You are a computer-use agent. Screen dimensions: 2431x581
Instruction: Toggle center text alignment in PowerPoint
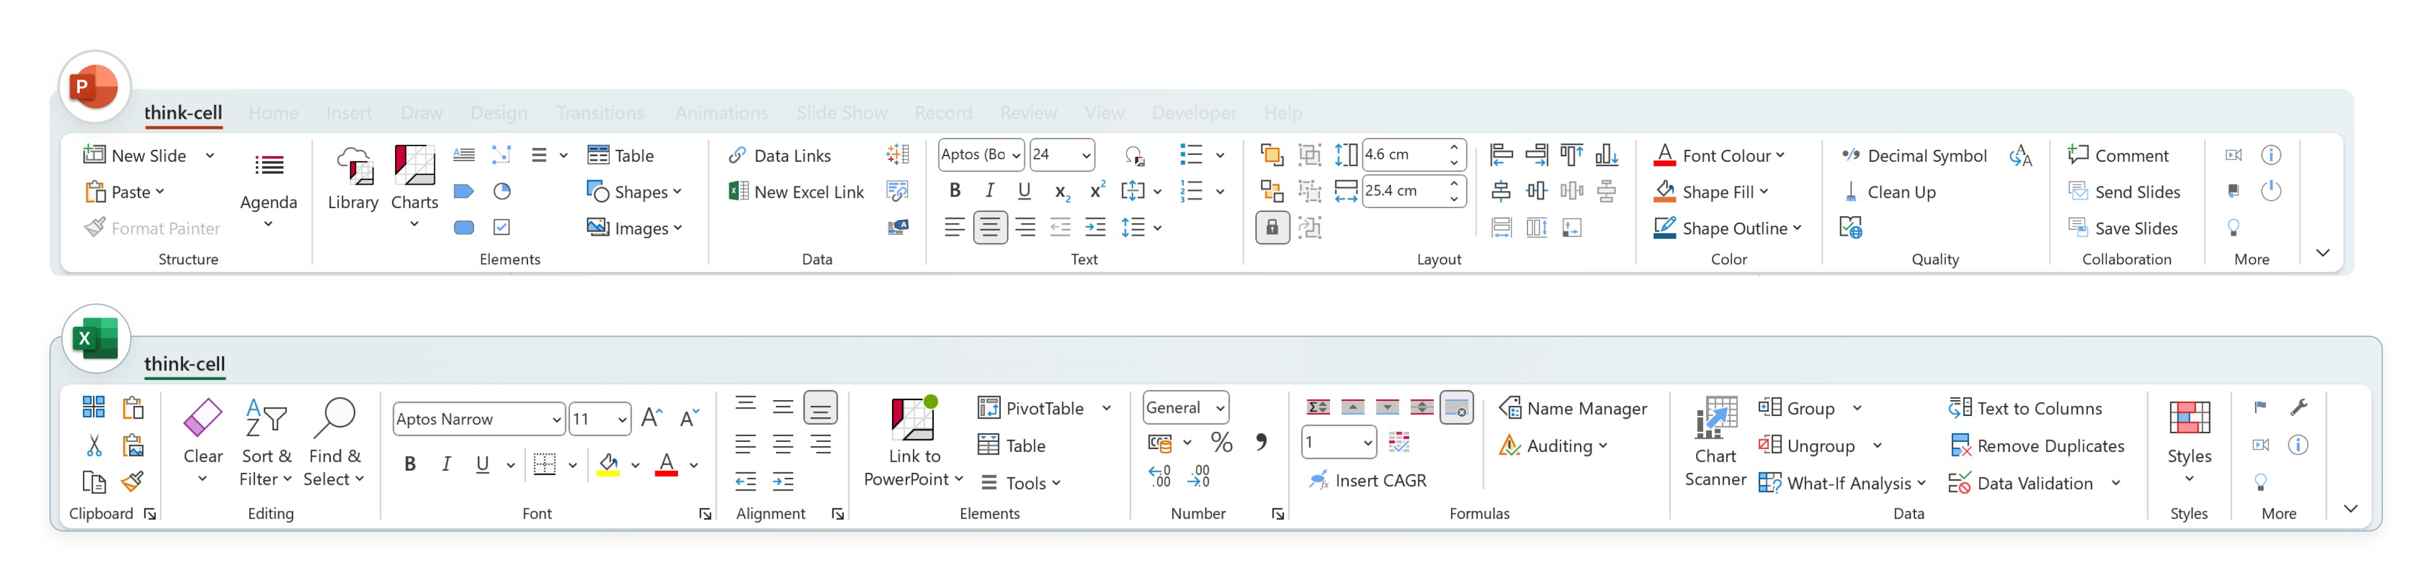989,228
